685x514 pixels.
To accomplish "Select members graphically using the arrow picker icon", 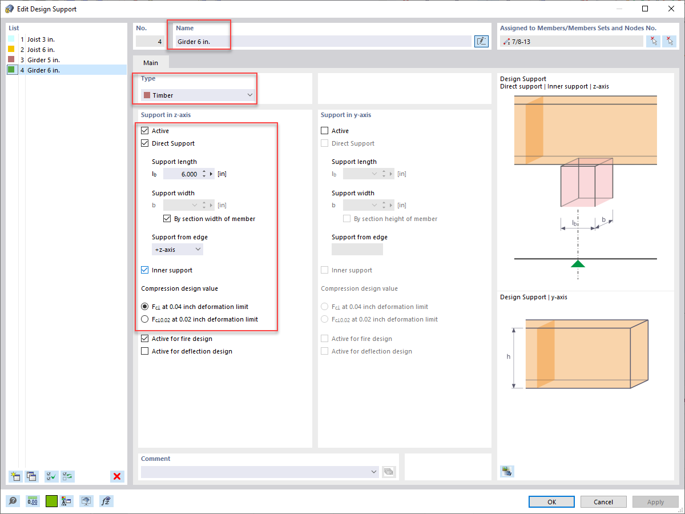I will click(653, 41).
